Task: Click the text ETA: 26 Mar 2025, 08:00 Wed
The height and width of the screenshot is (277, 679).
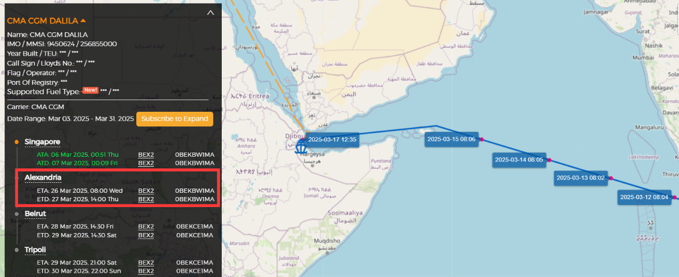Action: pyautogui.click(x=80, y=191)
